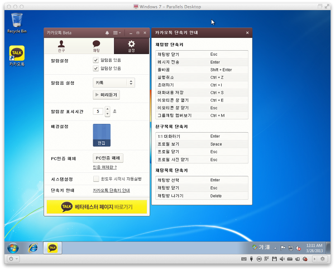The height and width of the screenshot is (270, 335).
Task: Click the 漢 Hanja conversion indicator
Action: [x=267, y=247]
